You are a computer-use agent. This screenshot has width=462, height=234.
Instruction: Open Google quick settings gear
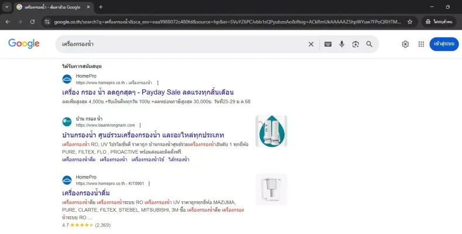coord(405,44)
